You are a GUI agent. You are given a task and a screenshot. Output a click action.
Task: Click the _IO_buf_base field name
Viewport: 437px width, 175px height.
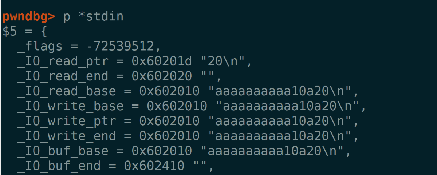[x=63, y=151]
